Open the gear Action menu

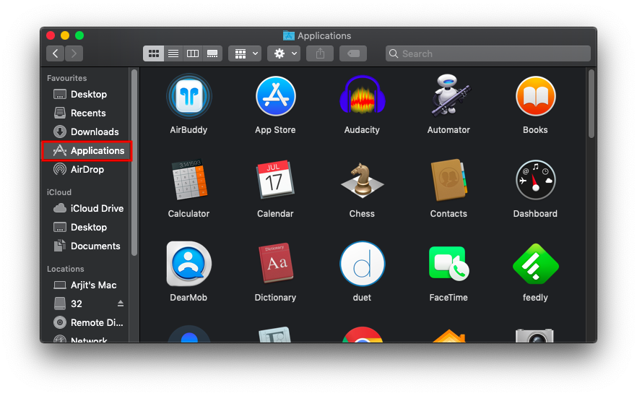click(x=284, y=53)
